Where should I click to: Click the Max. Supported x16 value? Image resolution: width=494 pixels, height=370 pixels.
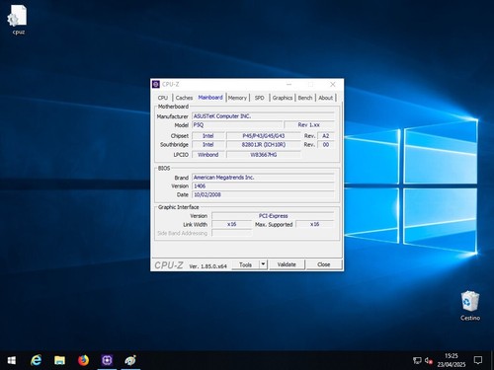pos(315,224)
